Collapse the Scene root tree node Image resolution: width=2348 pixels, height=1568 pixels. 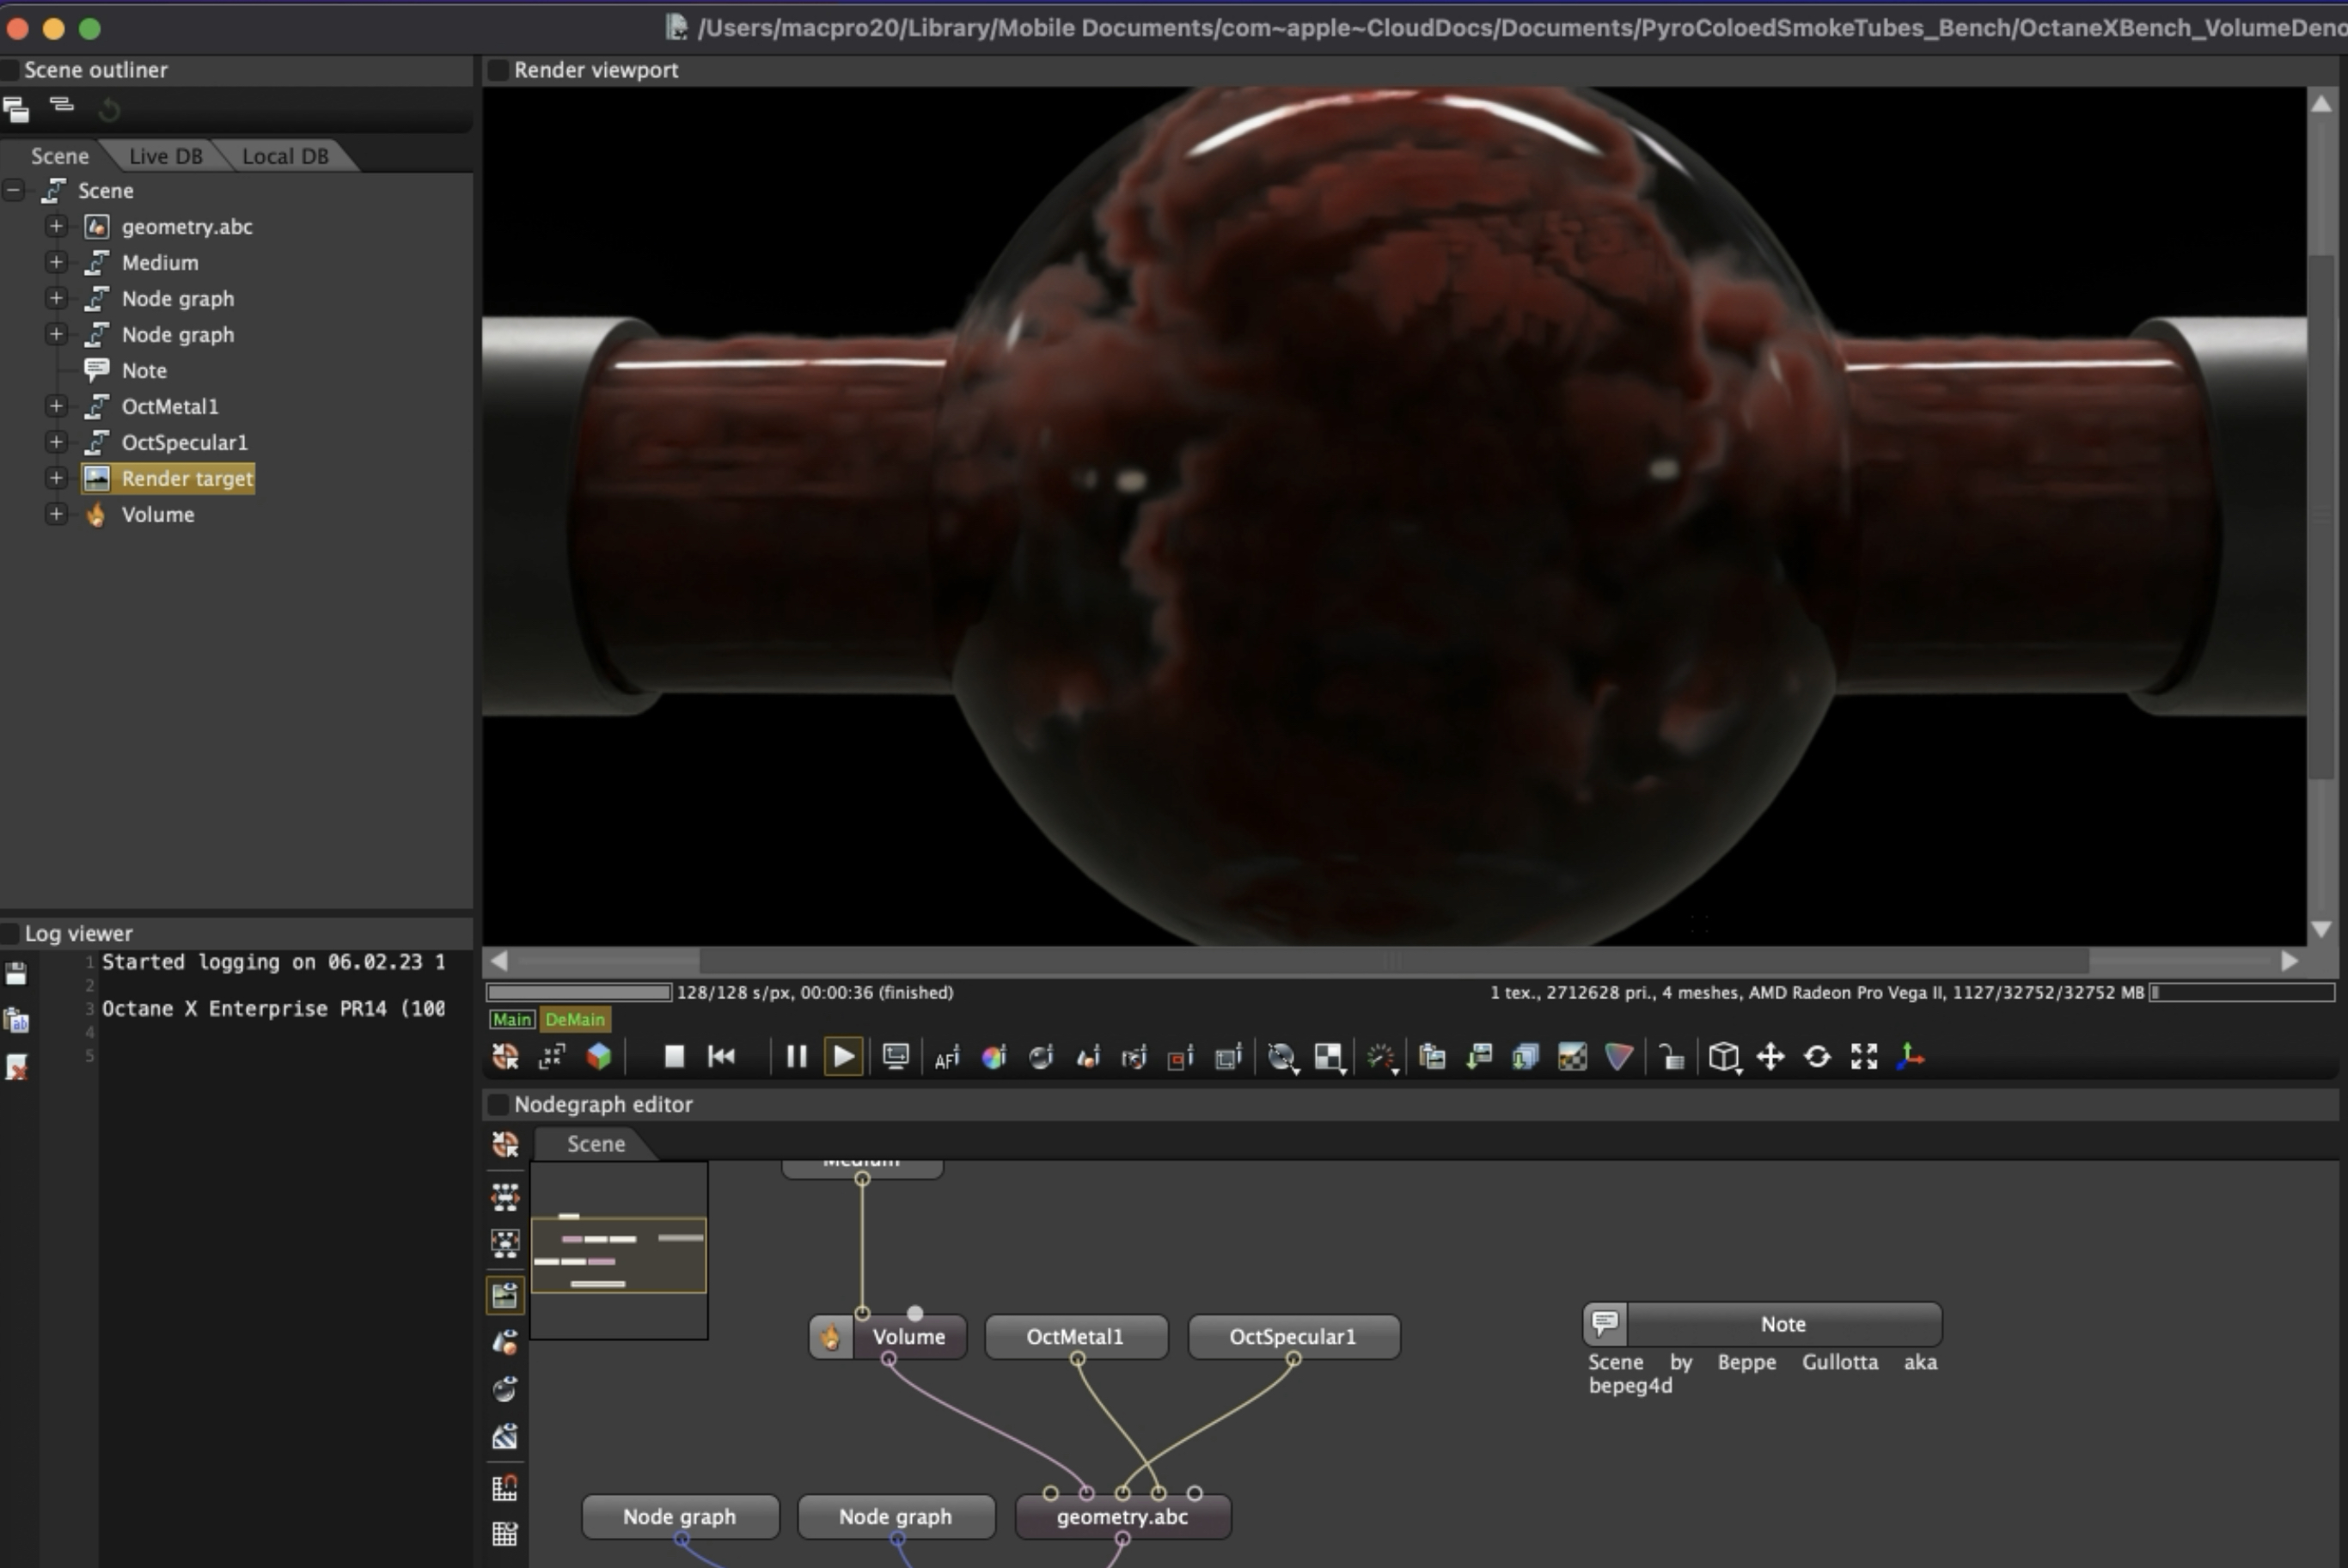point(14,190)
